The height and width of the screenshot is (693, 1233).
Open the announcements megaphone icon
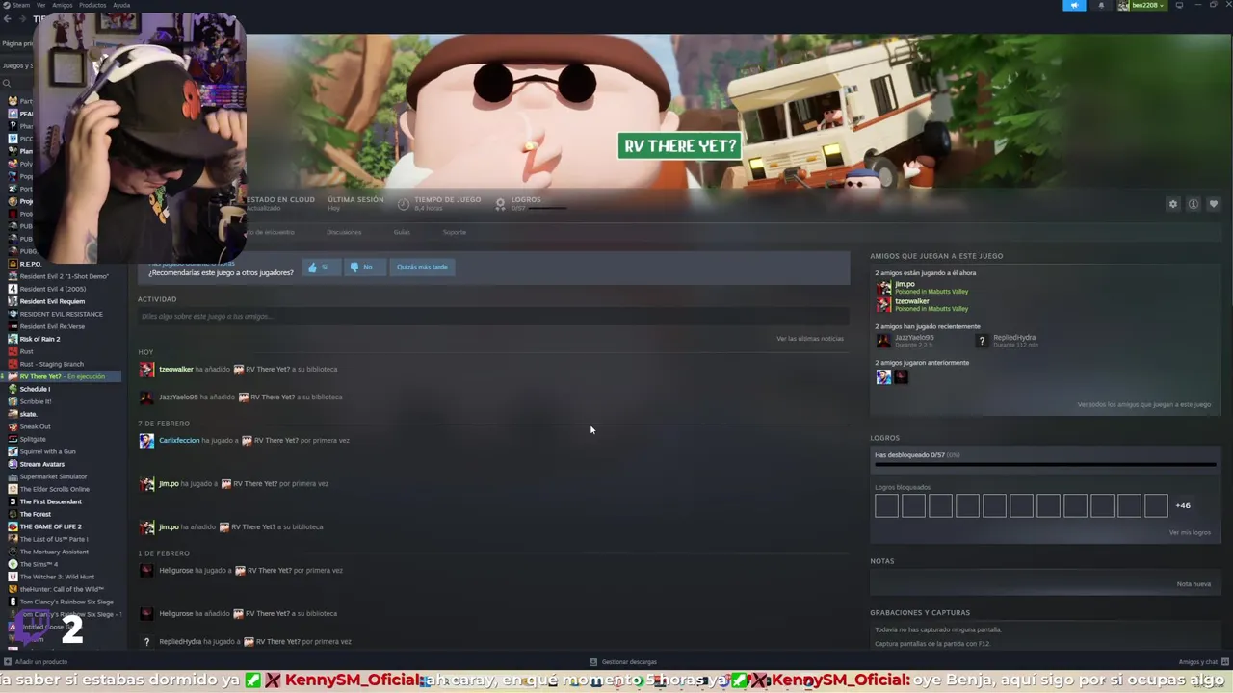coord(1074,6)
